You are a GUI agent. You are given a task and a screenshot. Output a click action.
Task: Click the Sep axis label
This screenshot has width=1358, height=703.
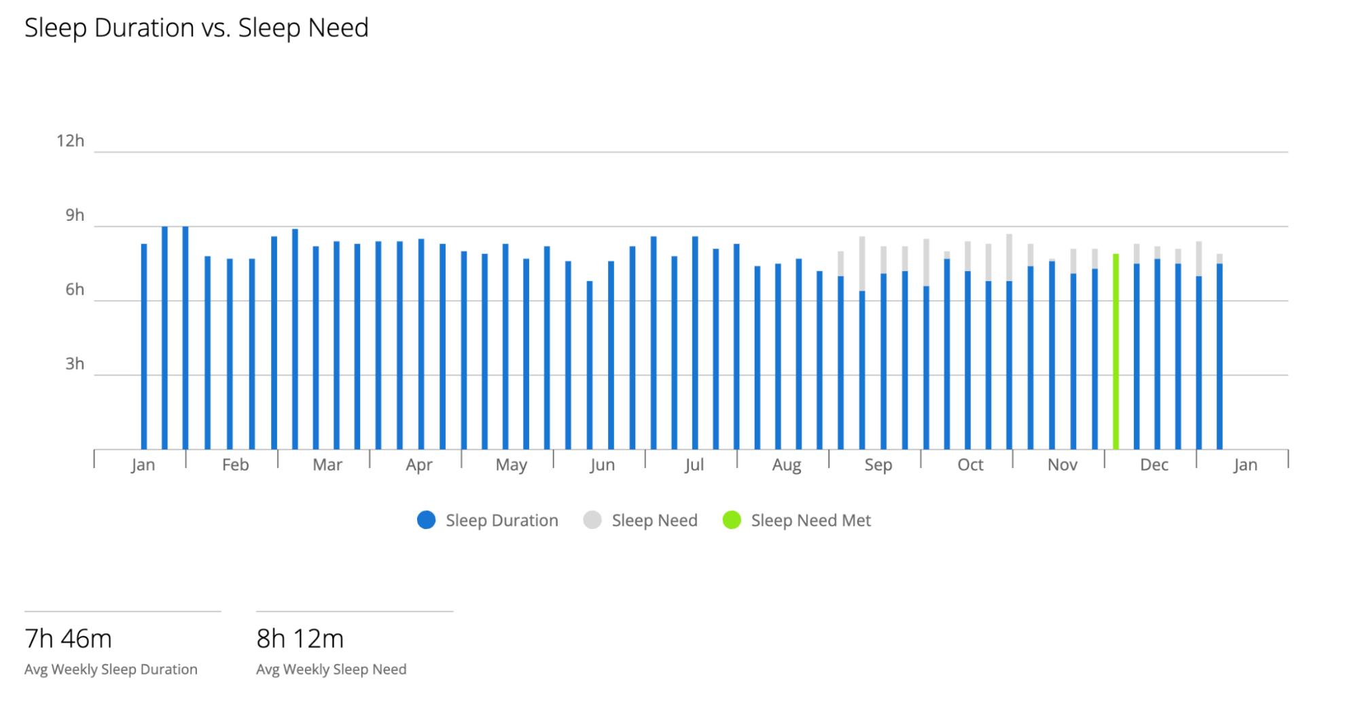(878, 465)
